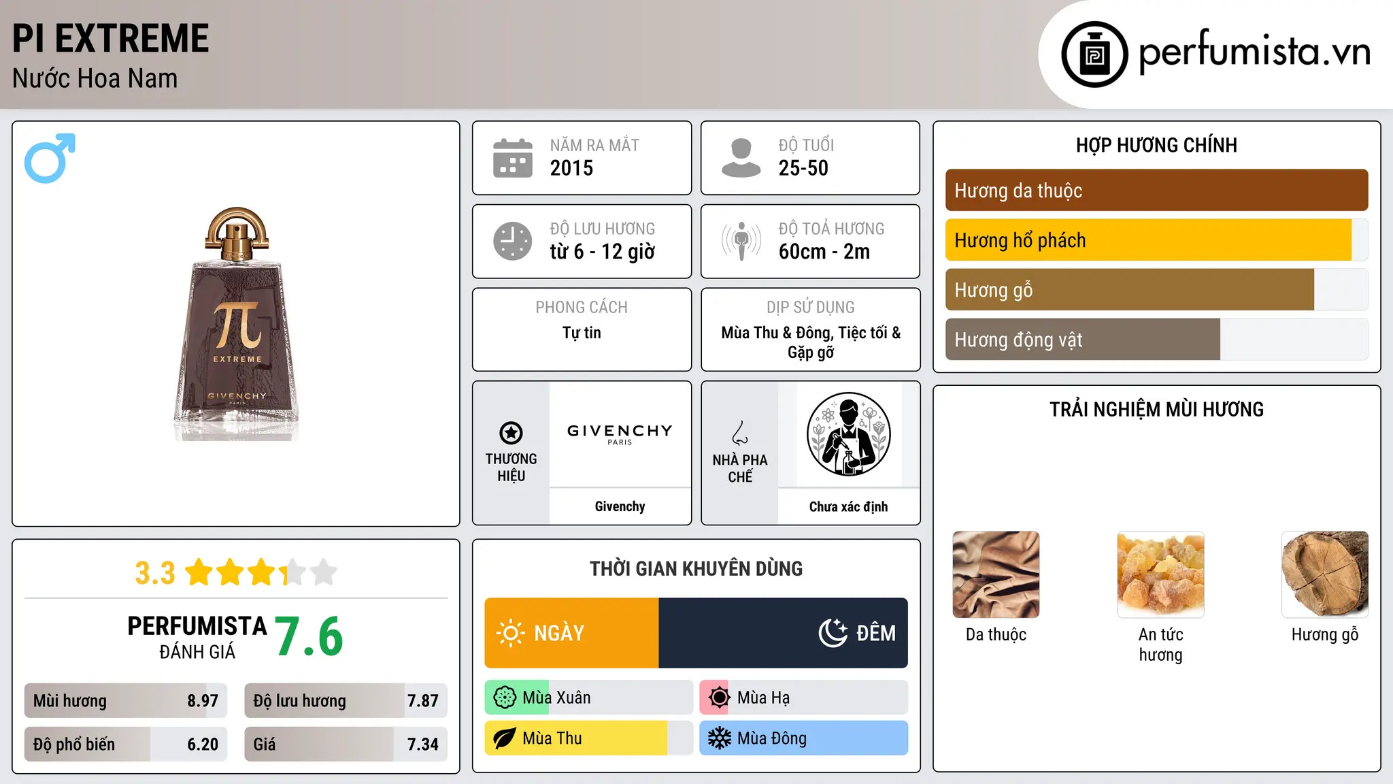Image resolution: width=1393 pixels, height=784 pixels.
Task: Click the sun icon beside Ngày
Action: (510, 633)
